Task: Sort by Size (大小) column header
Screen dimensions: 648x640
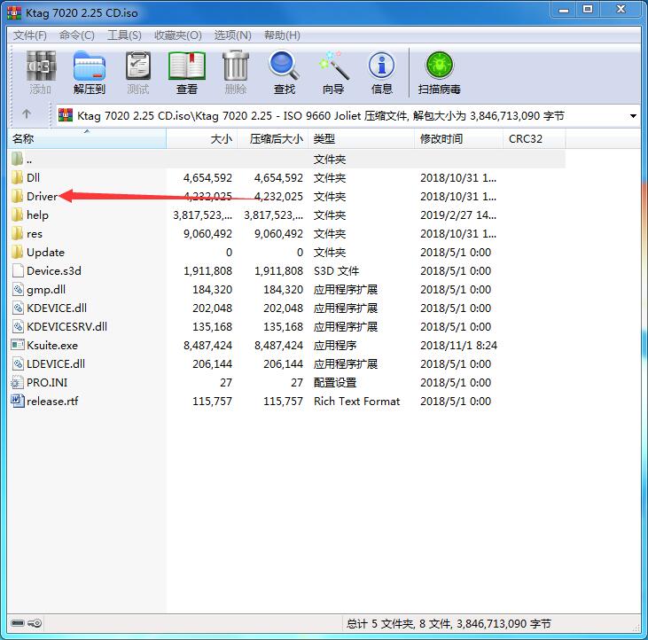Action: point(202,138)
